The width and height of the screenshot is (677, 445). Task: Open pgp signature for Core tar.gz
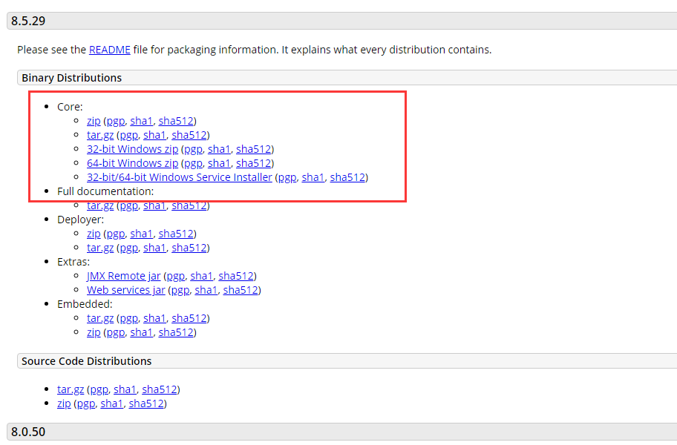tap(129, 135)
